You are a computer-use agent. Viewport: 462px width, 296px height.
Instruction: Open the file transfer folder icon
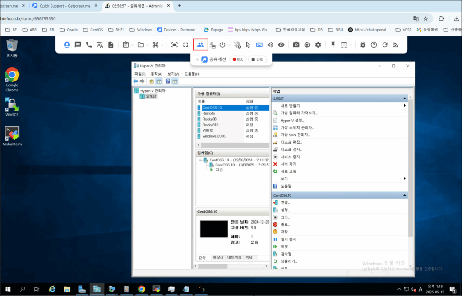(141, 45)
